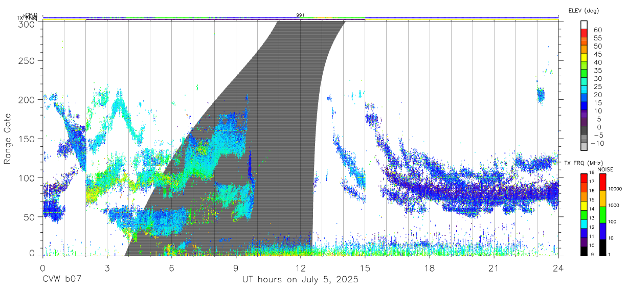
Task: Click the "21" hour tick label on the time axis
Action: 494,267
